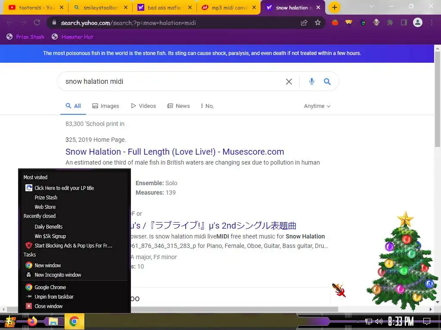Click the forward navigation arrow
The image size is (441, 330).
click(x=23, y=23)
